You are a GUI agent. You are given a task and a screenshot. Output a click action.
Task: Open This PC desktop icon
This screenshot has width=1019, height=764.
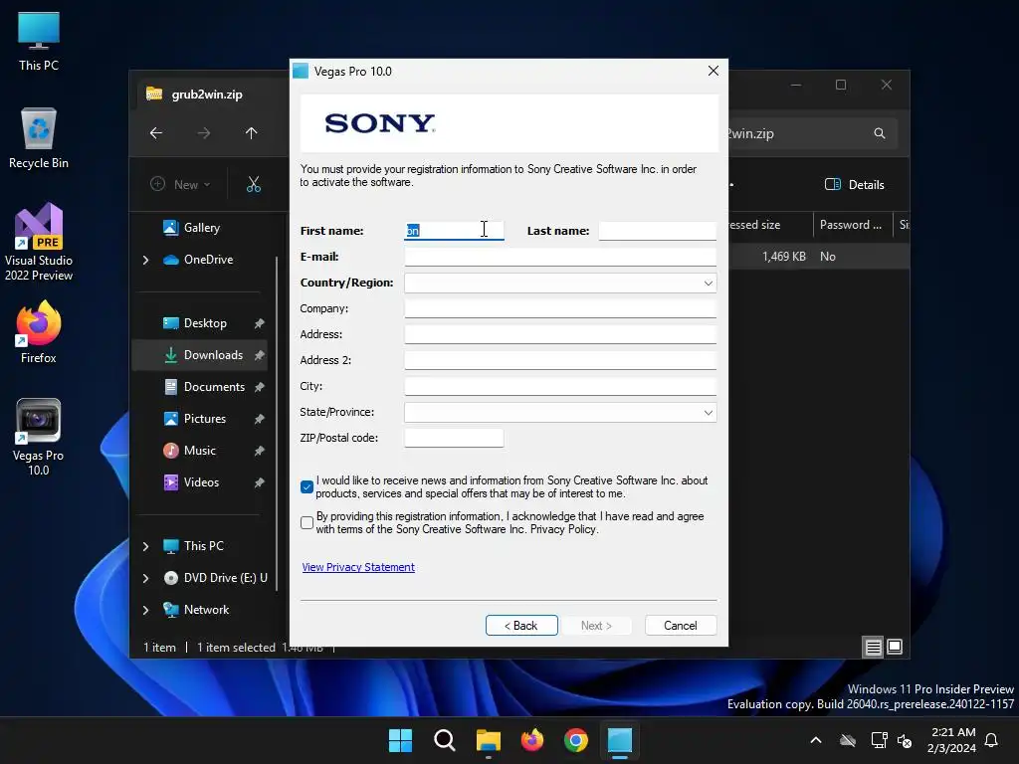click(x=39, y=42)
